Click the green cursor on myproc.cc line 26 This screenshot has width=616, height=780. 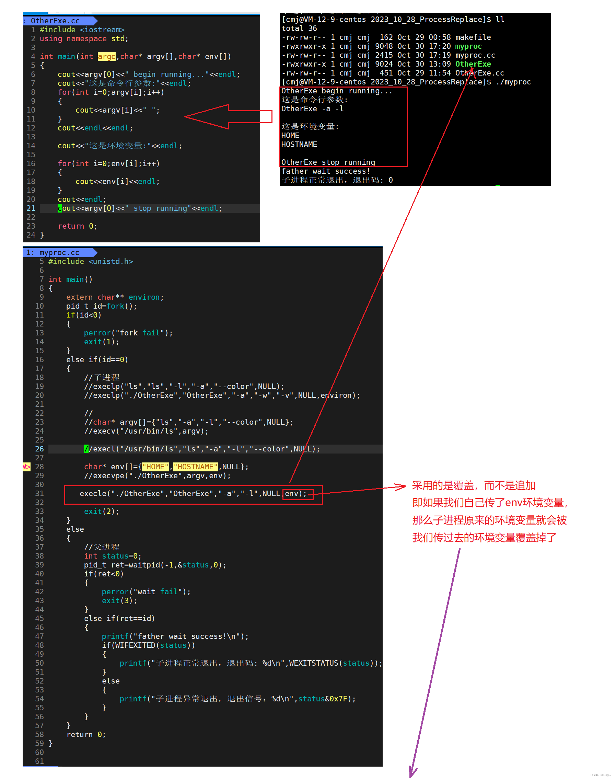(x=86, y=449)
